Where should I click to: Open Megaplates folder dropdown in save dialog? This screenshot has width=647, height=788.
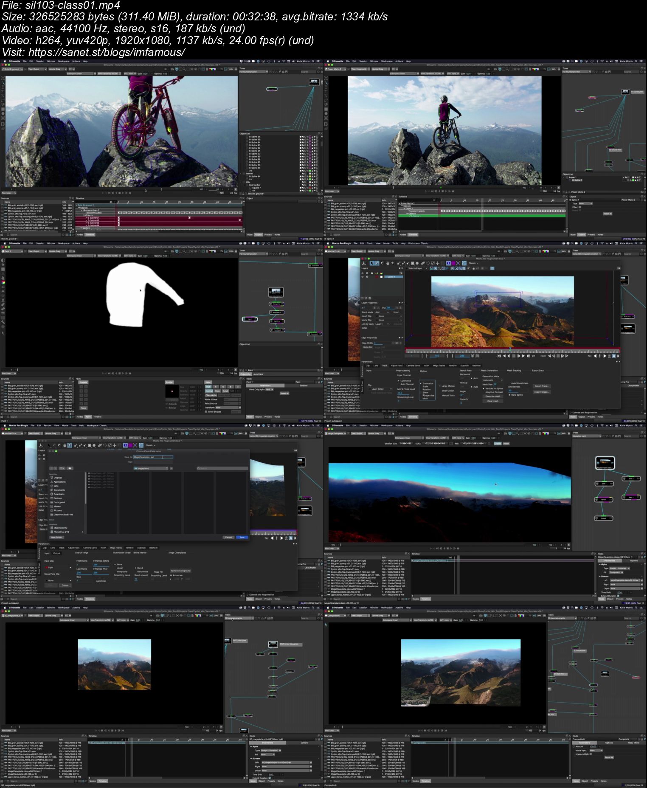pyautogui.click(x=151, y=468)
